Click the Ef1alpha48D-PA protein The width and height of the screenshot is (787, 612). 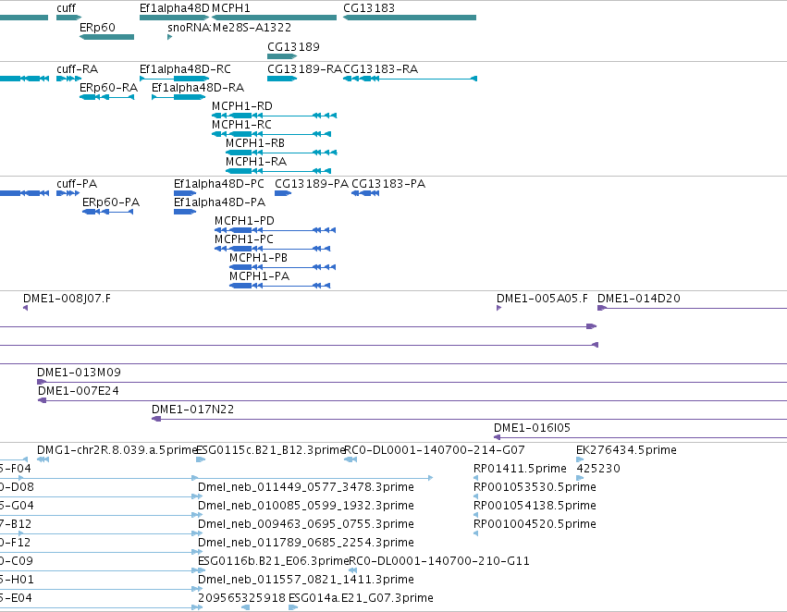pos(185,212)
